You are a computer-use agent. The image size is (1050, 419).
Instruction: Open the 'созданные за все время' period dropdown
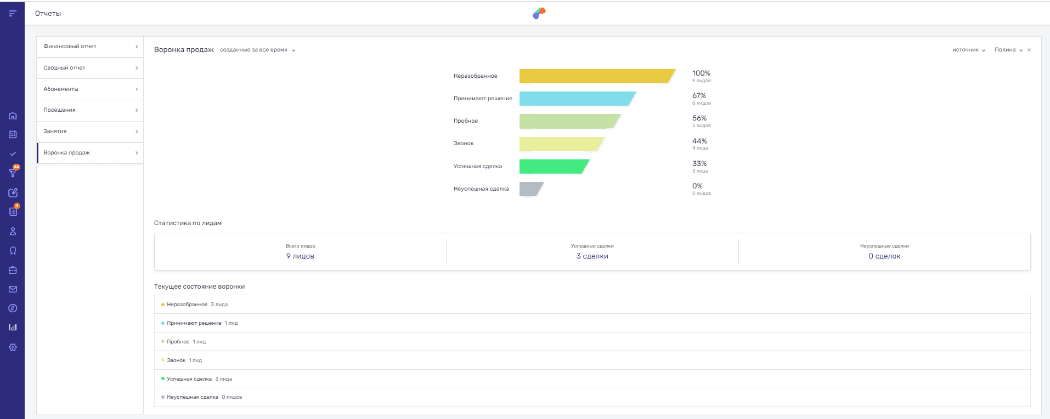pyautogui.click(x=257, y=50)
